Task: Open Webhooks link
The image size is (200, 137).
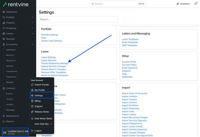Action: (127, 77)
